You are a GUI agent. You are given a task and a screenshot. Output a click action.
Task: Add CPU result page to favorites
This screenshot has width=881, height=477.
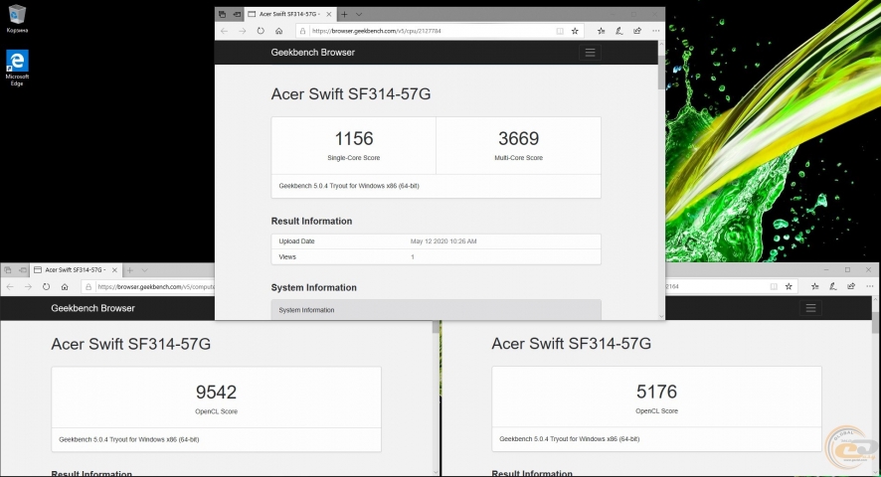(x=575, y=31)
